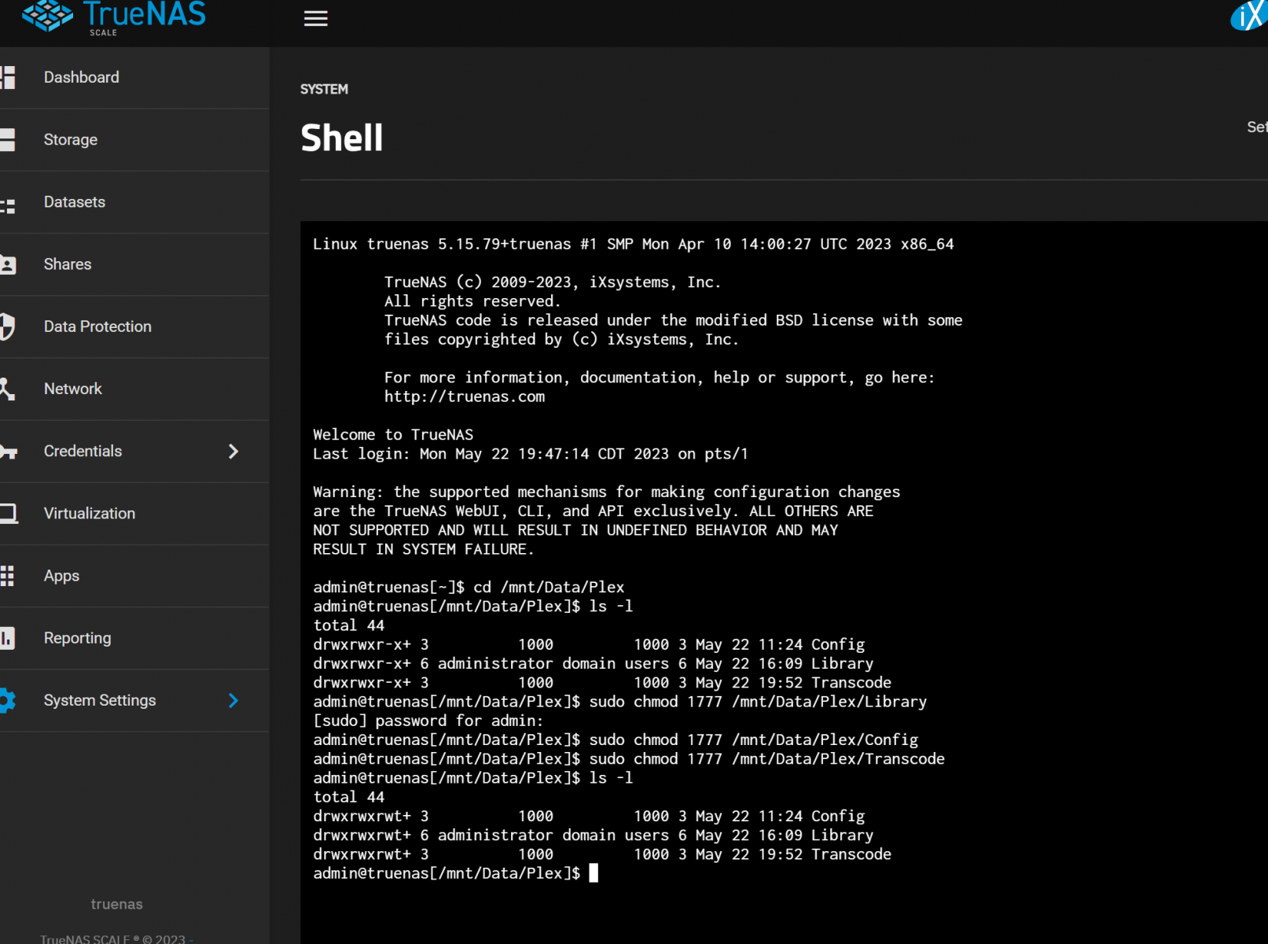Click the Linux truenas kernel version line
1268x944 pixels.
tap(634, 244)
